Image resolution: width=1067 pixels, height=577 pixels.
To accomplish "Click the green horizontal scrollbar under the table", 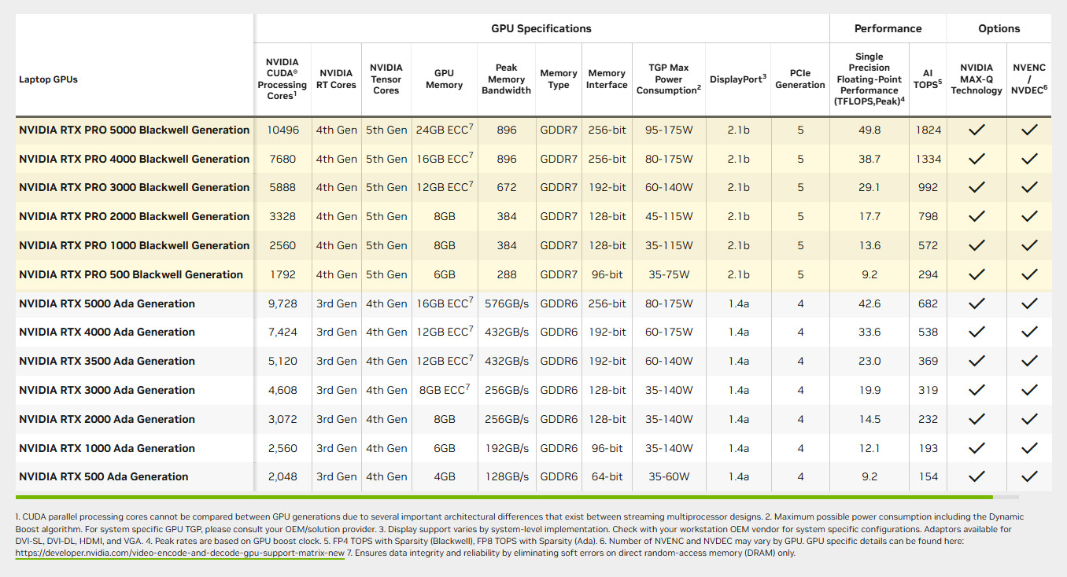I will point(504,497).
